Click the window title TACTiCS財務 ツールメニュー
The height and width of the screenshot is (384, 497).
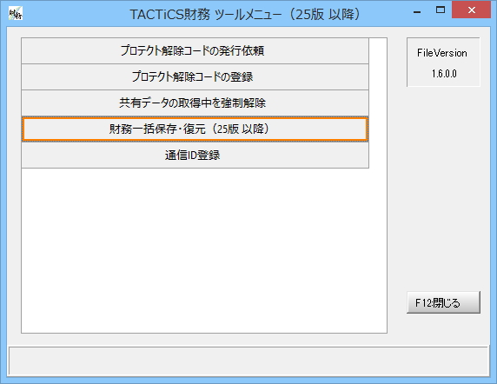point(206,14)
